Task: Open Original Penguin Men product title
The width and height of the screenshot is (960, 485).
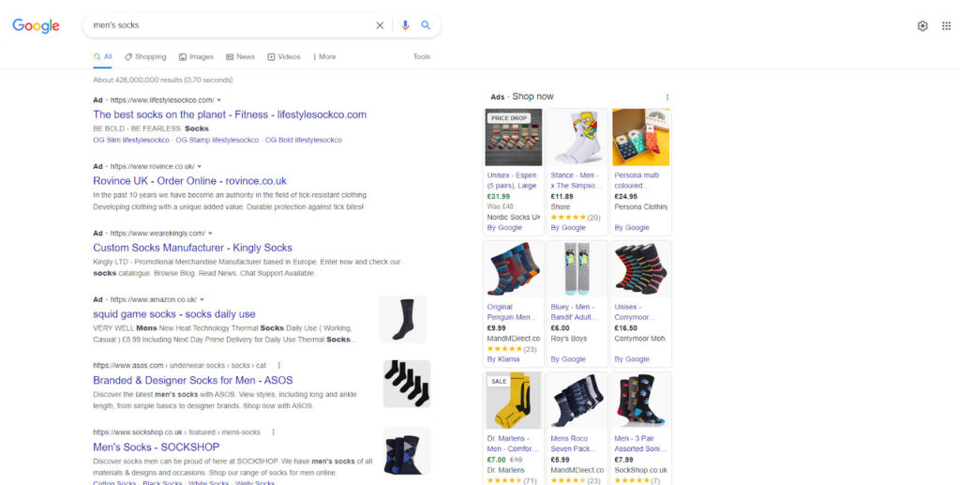Action: click(x=511, y=312)
